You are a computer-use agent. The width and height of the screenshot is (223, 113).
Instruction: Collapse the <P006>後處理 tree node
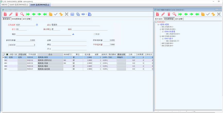(x=163, y=31)
